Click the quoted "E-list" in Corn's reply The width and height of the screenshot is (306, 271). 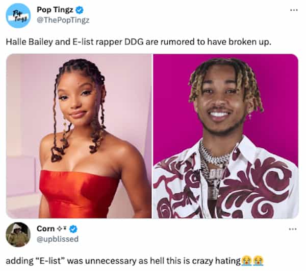[50, 261]
